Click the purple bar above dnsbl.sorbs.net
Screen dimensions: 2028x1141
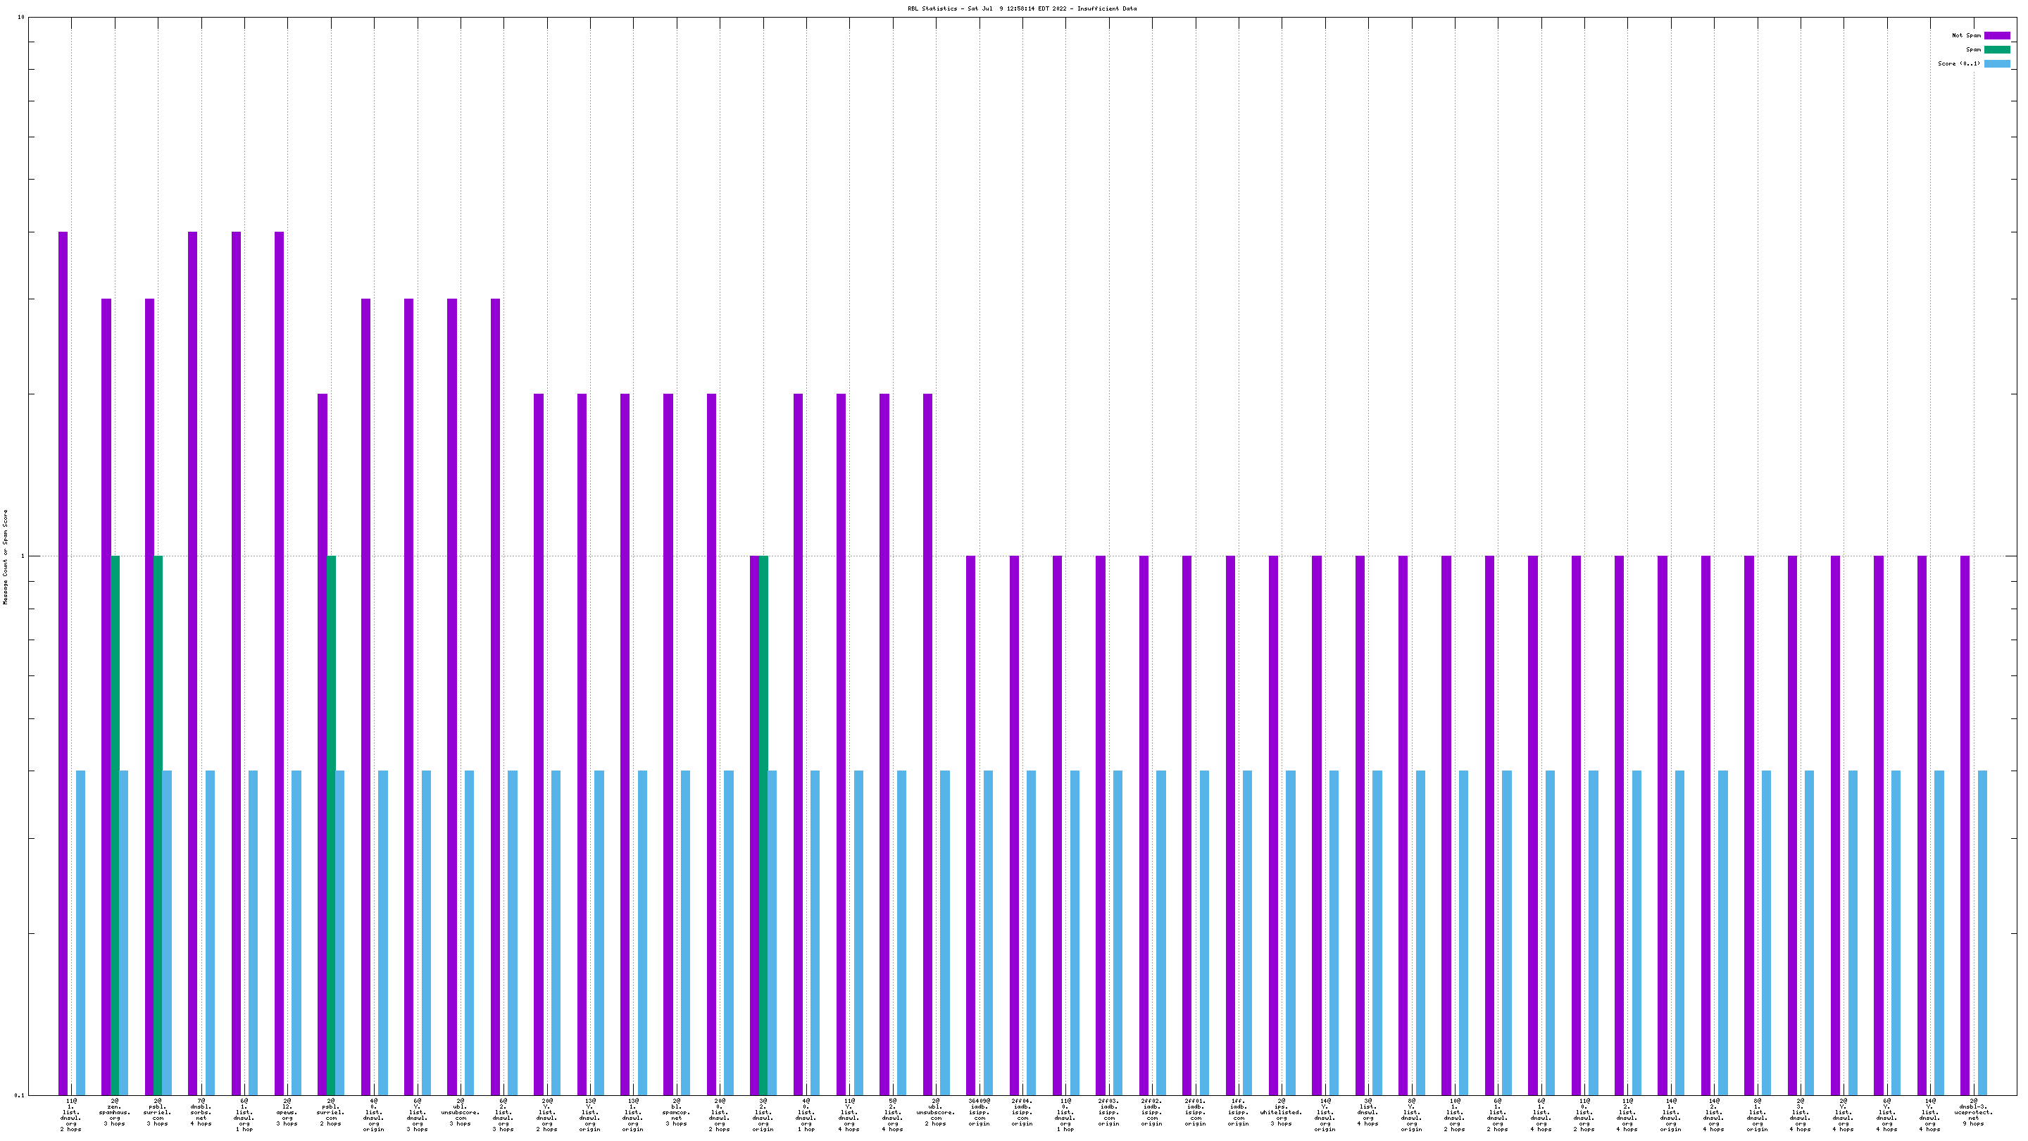(x=193, y=661)
